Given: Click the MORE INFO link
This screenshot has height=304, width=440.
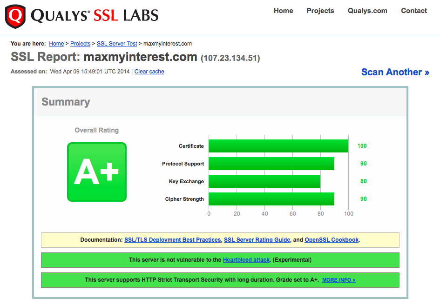Looking at the screenshot, I should [338, 280].
